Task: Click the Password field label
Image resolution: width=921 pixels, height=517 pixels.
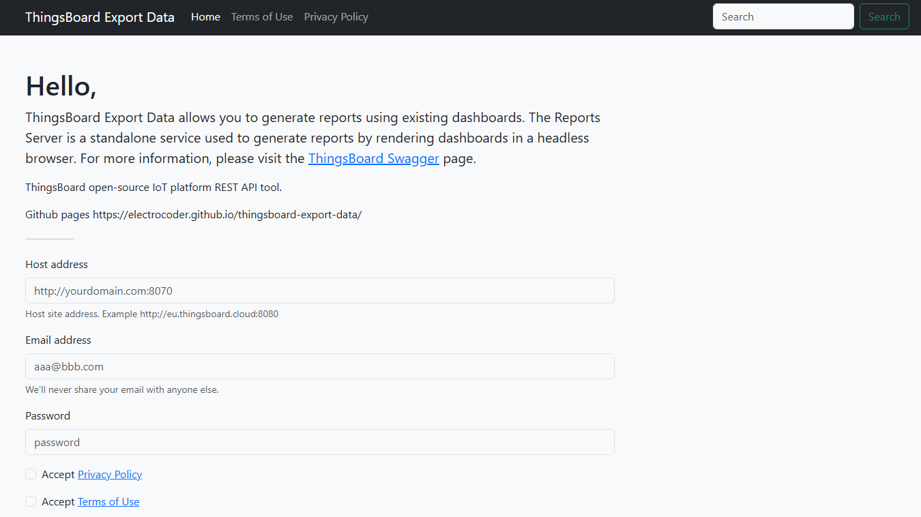Action: pyautogui.click(x=48, y=415)
